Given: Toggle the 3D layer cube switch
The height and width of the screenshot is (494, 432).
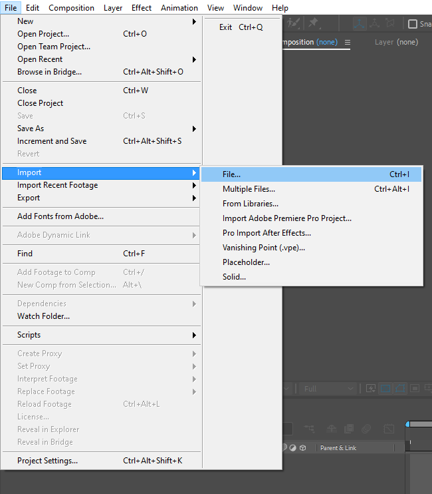Looking at the screenshot, I should 302,448.
